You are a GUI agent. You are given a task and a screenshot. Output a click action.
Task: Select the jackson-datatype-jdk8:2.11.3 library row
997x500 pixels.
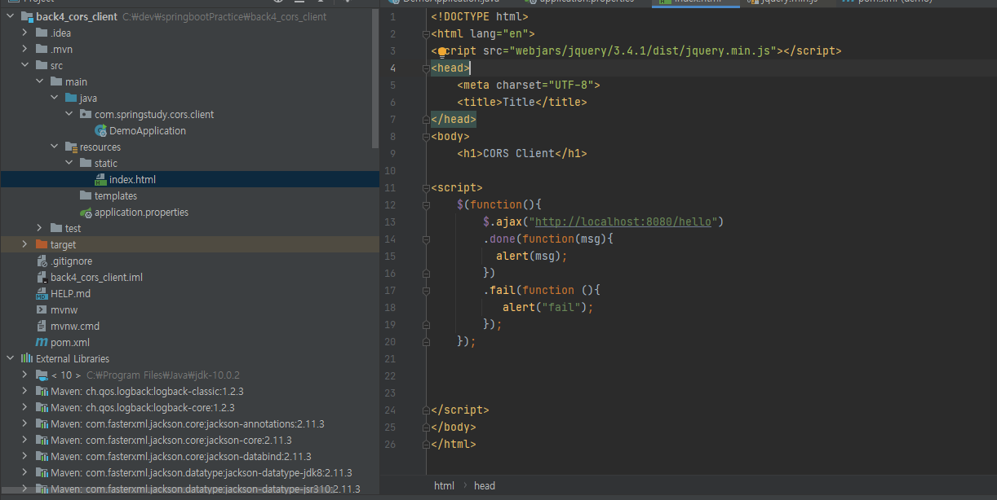tap(189, 472)
